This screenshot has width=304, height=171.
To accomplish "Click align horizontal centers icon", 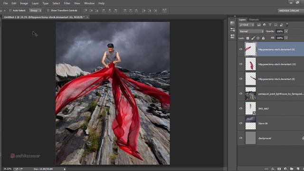I will [110, 10].
